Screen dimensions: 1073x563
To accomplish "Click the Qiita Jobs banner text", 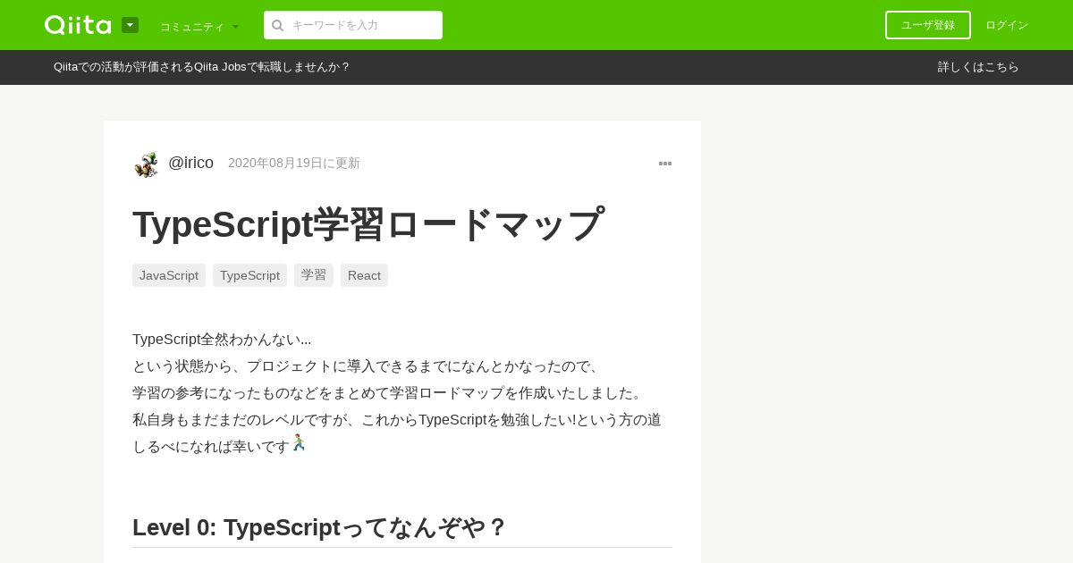I will pyautogui.click(x=202, y=67).
